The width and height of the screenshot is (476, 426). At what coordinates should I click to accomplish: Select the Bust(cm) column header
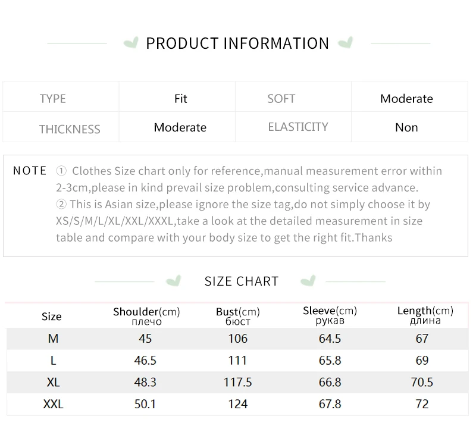238,315
